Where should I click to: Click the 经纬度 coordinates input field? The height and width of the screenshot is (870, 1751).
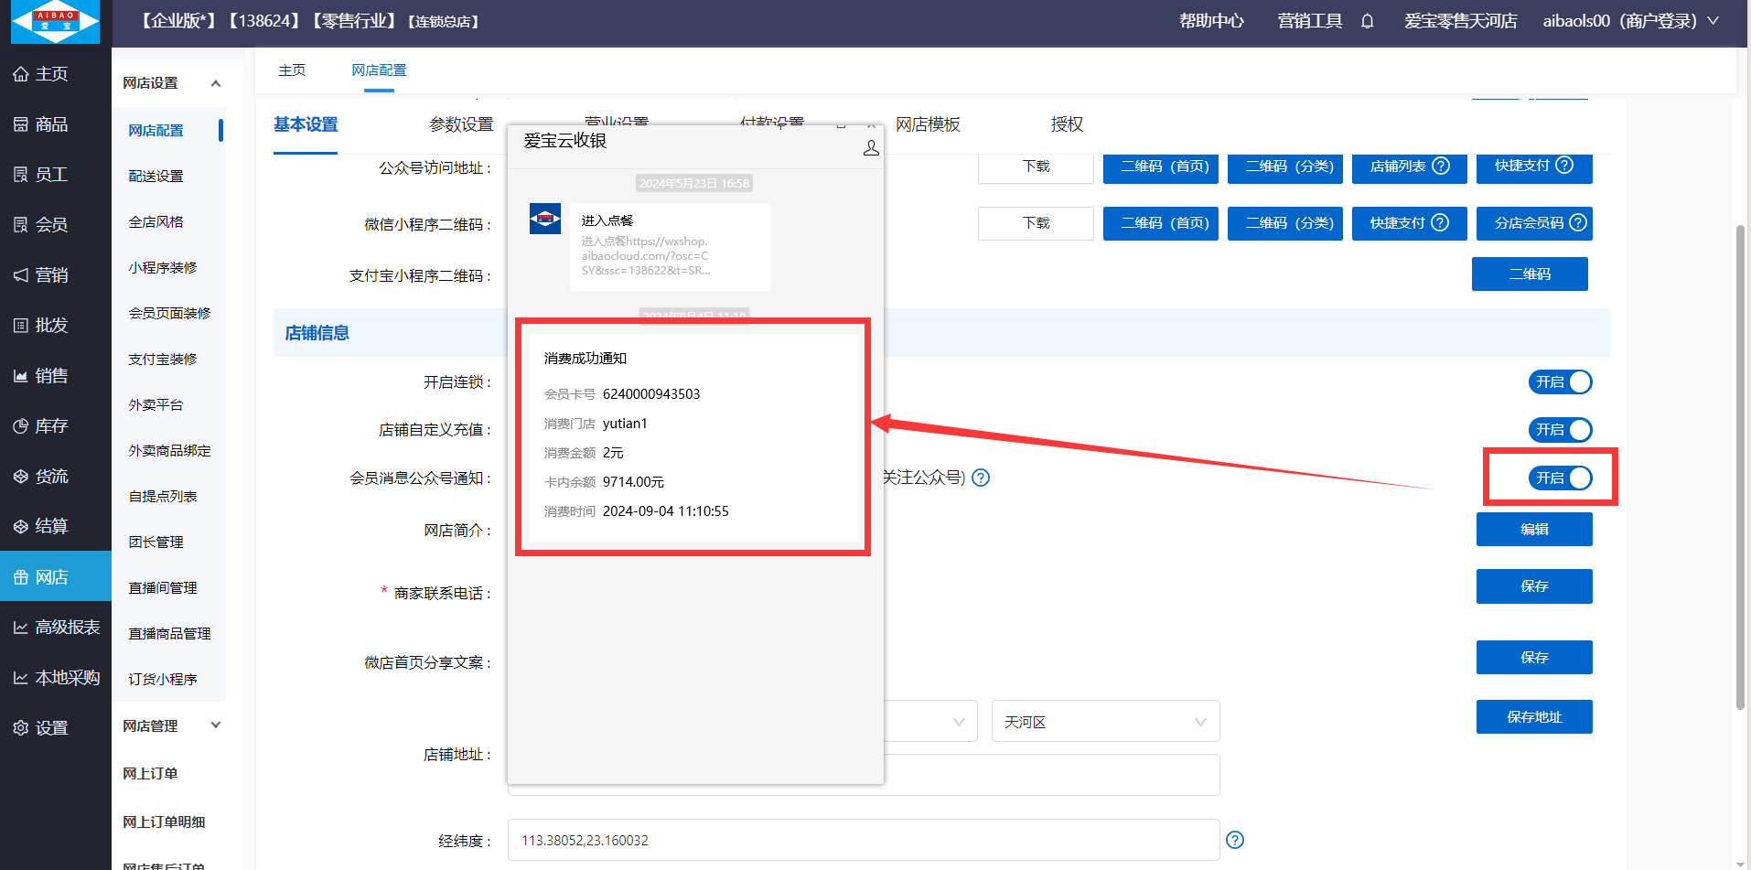pyautogui.click(x=863, y=840)
